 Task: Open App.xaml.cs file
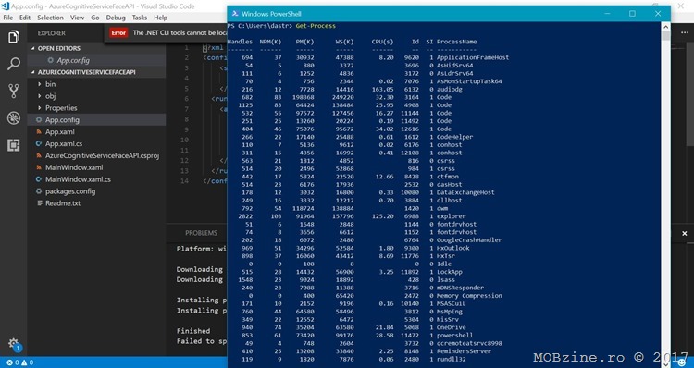[x=96, y=143]
